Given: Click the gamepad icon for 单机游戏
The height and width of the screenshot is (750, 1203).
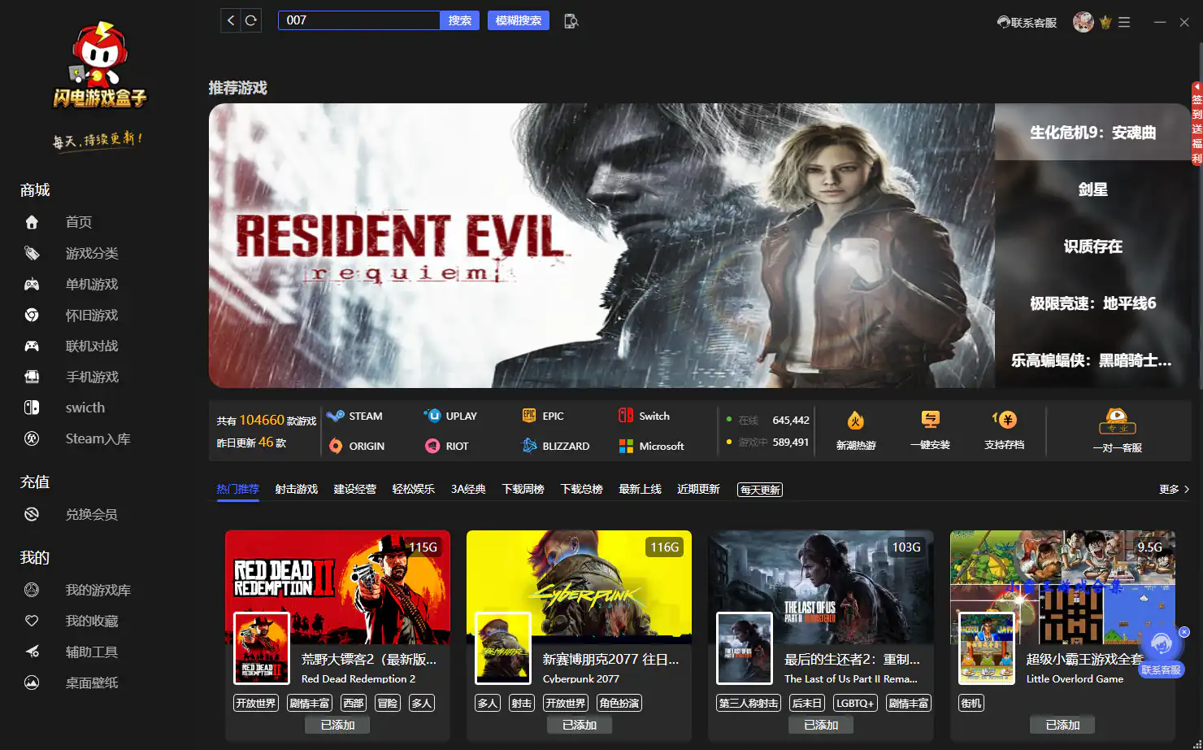Looking at the screenshot, I should tap(32, 284).
